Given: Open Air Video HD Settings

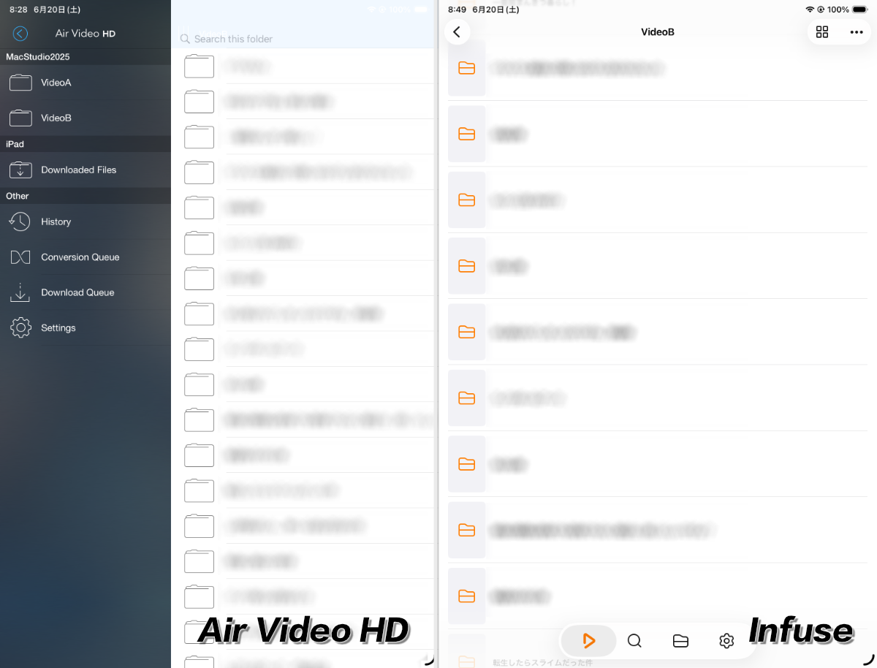Looking at the screenshot, I should tap(86, 328).
